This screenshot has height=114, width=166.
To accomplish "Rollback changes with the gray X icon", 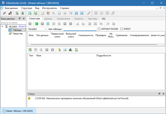I will (42, 24).
